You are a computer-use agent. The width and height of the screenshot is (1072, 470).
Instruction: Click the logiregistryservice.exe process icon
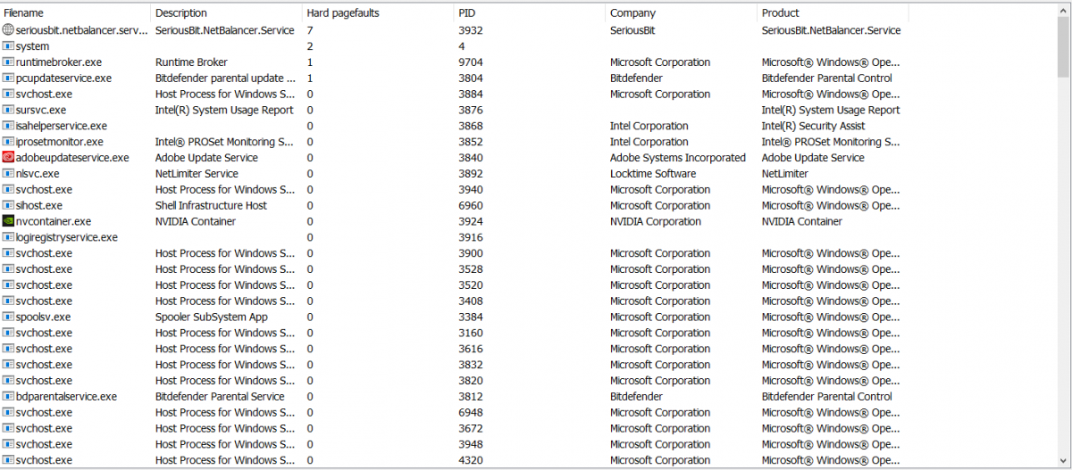(x=8, y=237)
